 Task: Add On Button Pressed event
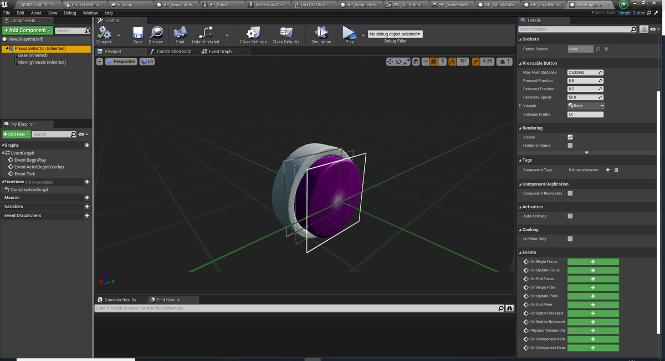pos(592,313)
